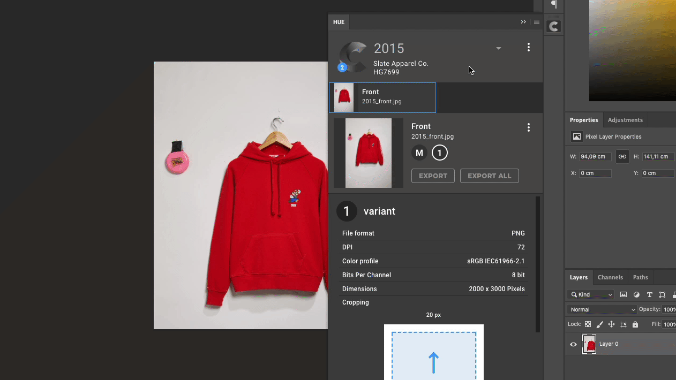Screen dimensions: 676x380
Task: Filter layers by type layers icon
Action: coord(650,295)
